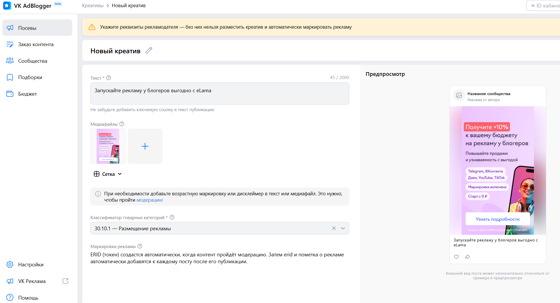Open Бюджет page from sidebar
This screenshot has height=303, width=560.
click(x=28, y=94)
